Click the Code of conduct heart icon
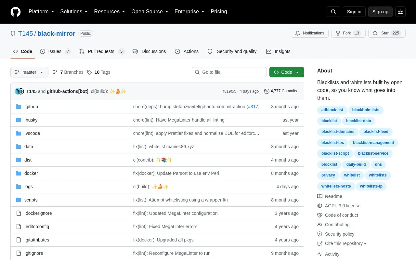 (320, 215)
